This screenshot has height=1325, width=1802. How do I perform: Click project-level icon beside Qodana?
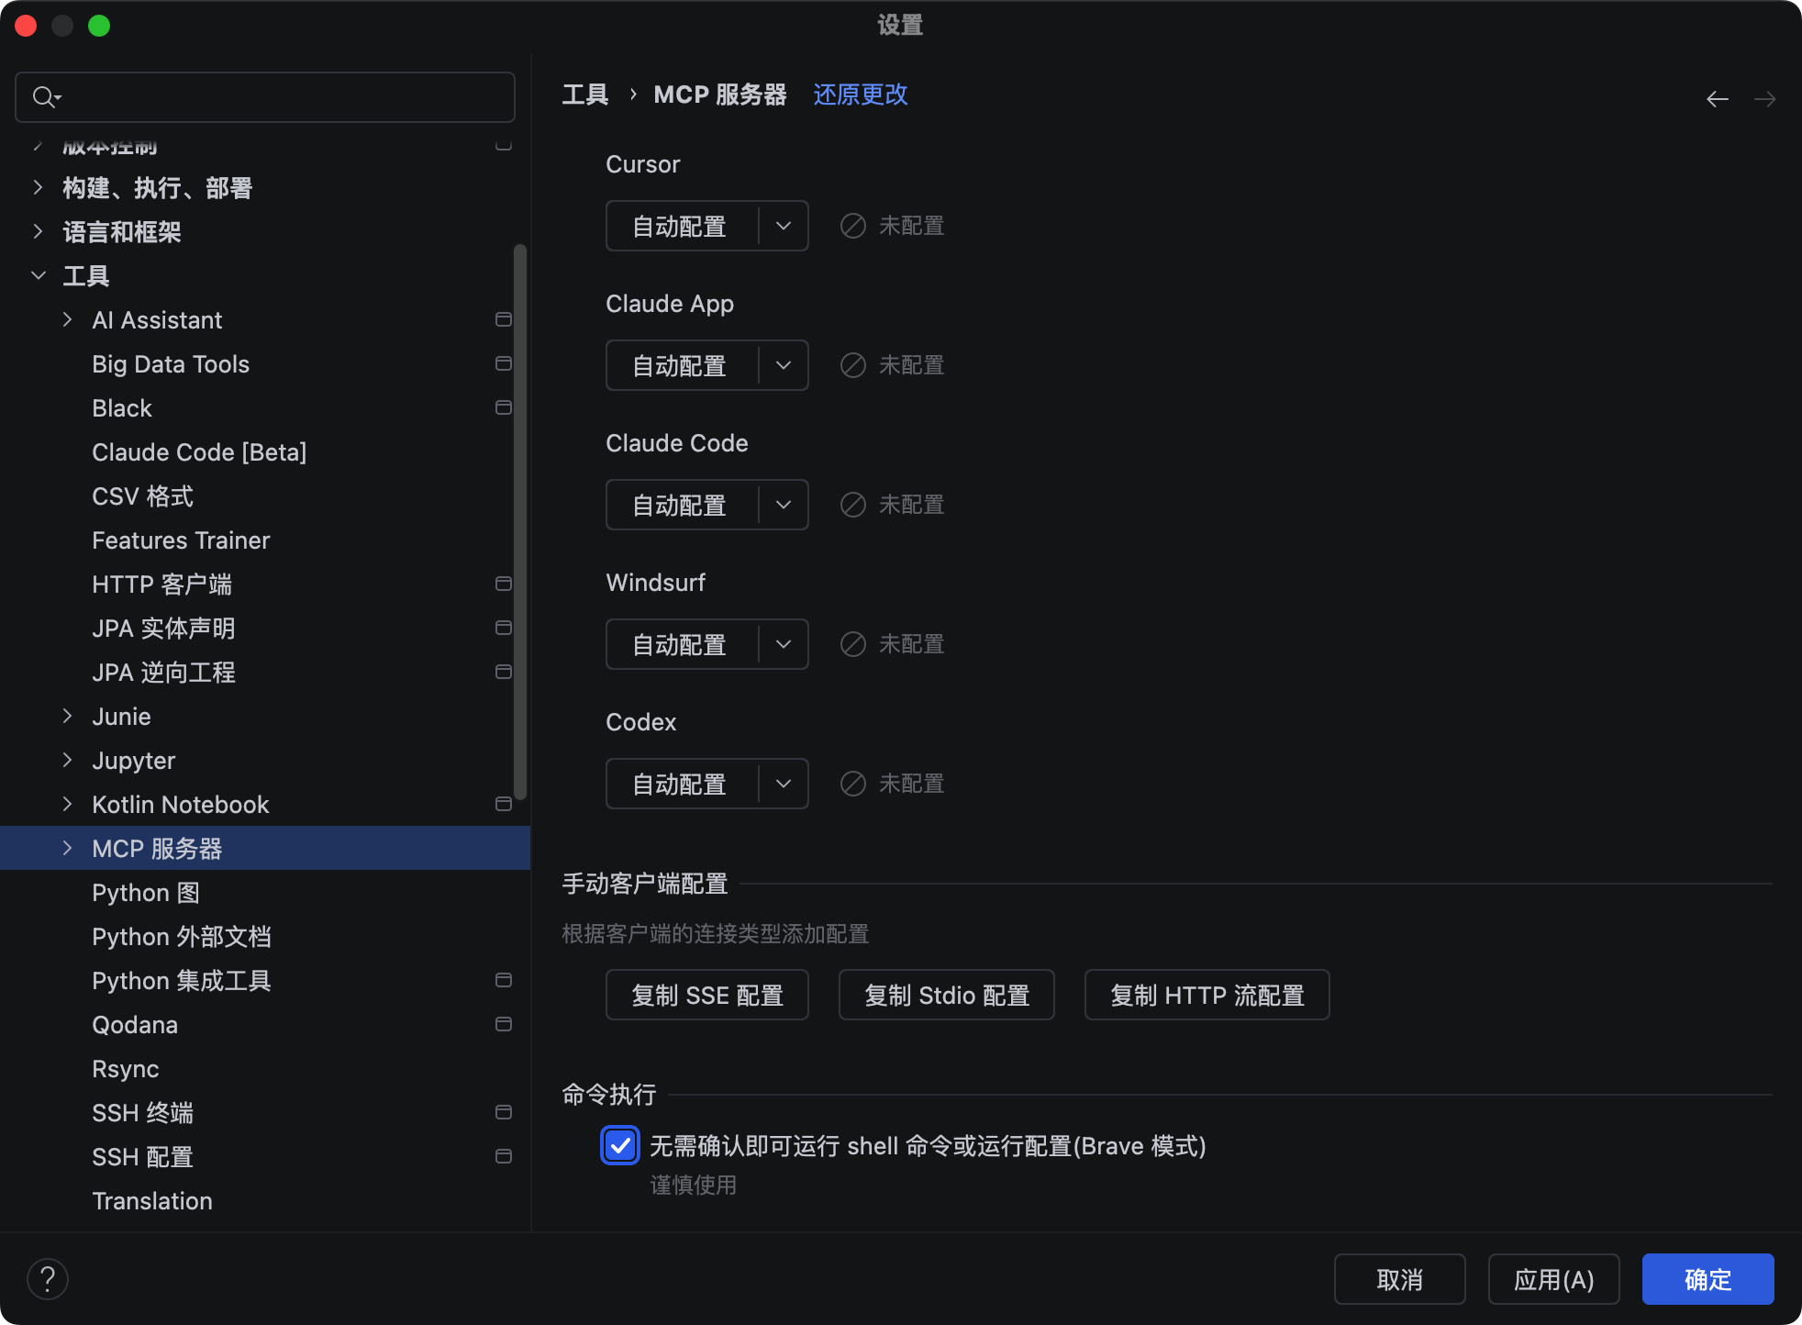click(x=503, y=1024)
